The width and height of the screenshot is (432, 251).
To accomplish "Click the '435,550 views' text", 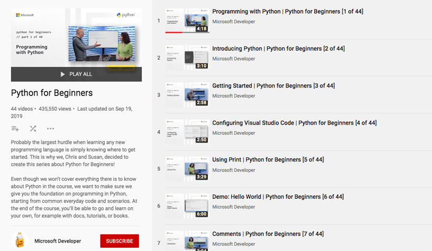I will click(x=55, y=109).
